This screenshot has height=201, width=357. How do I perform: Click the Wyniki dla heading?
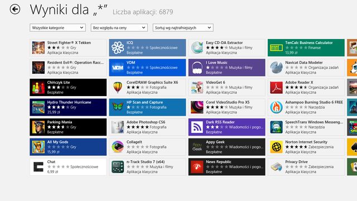(x=68, y=10)
